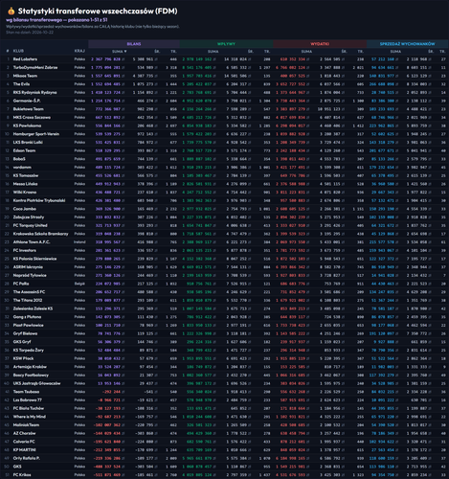Click the KLUB column header

[18, 51]
